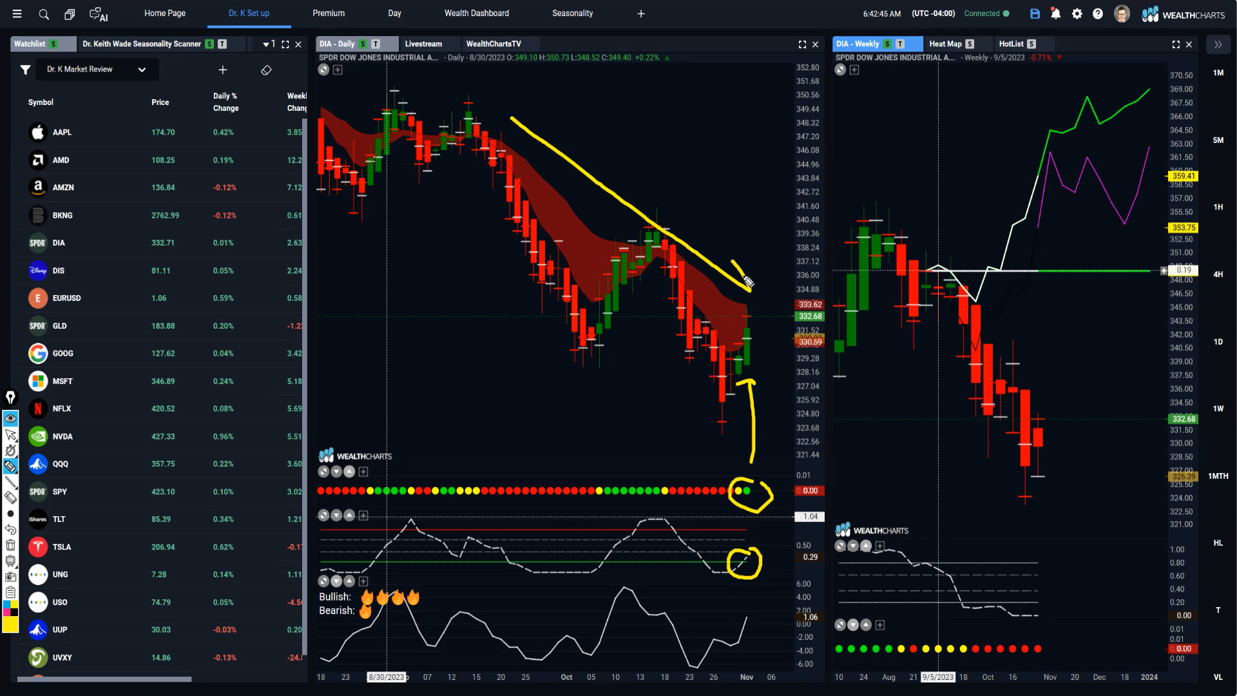Select the arrow pointer tool
The width and height of the screenshot is (1237, 696).
tap(10, 435)
